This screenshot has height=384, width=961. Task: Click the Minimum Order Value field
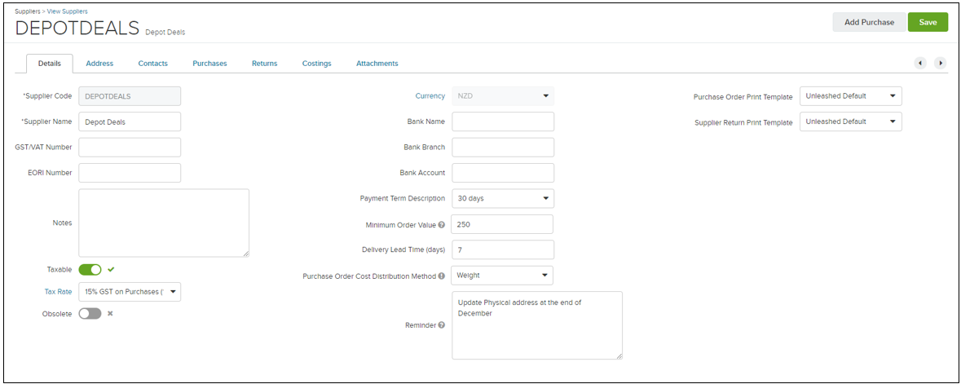click(x=503, y=224)
